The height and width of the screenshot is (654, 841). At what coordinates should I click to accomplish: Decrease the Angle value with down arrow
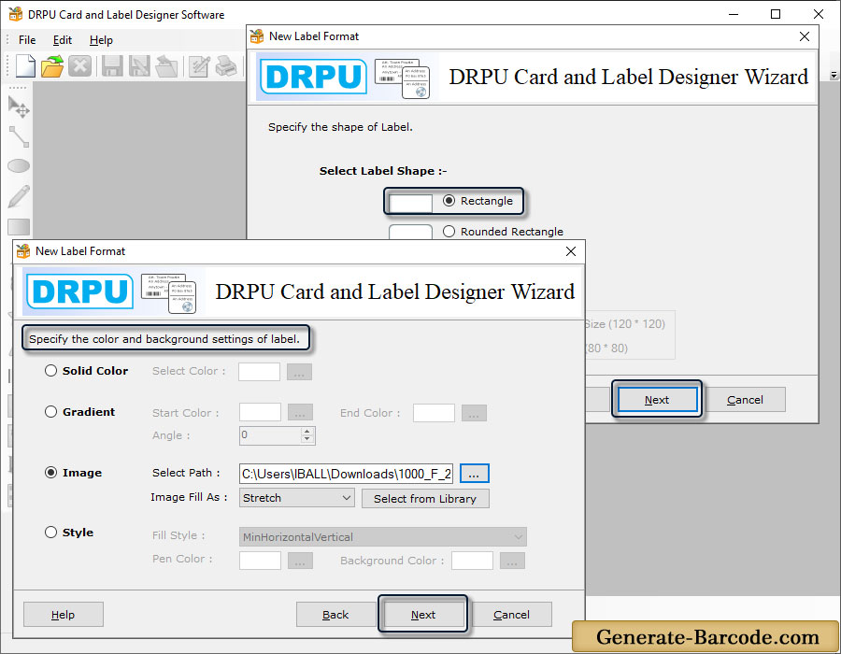pyautogui.click(x=306, y=439)
